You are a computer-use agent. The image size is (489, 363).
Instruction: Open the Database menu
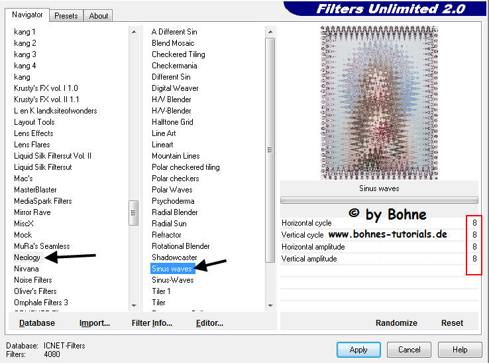37,323
